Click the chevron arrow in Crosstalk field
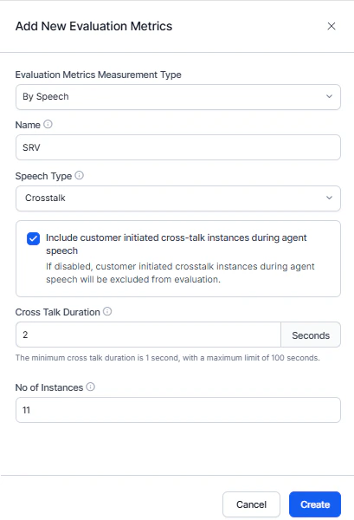The height and width of the screenshot is (520, 354). (329, 198)
